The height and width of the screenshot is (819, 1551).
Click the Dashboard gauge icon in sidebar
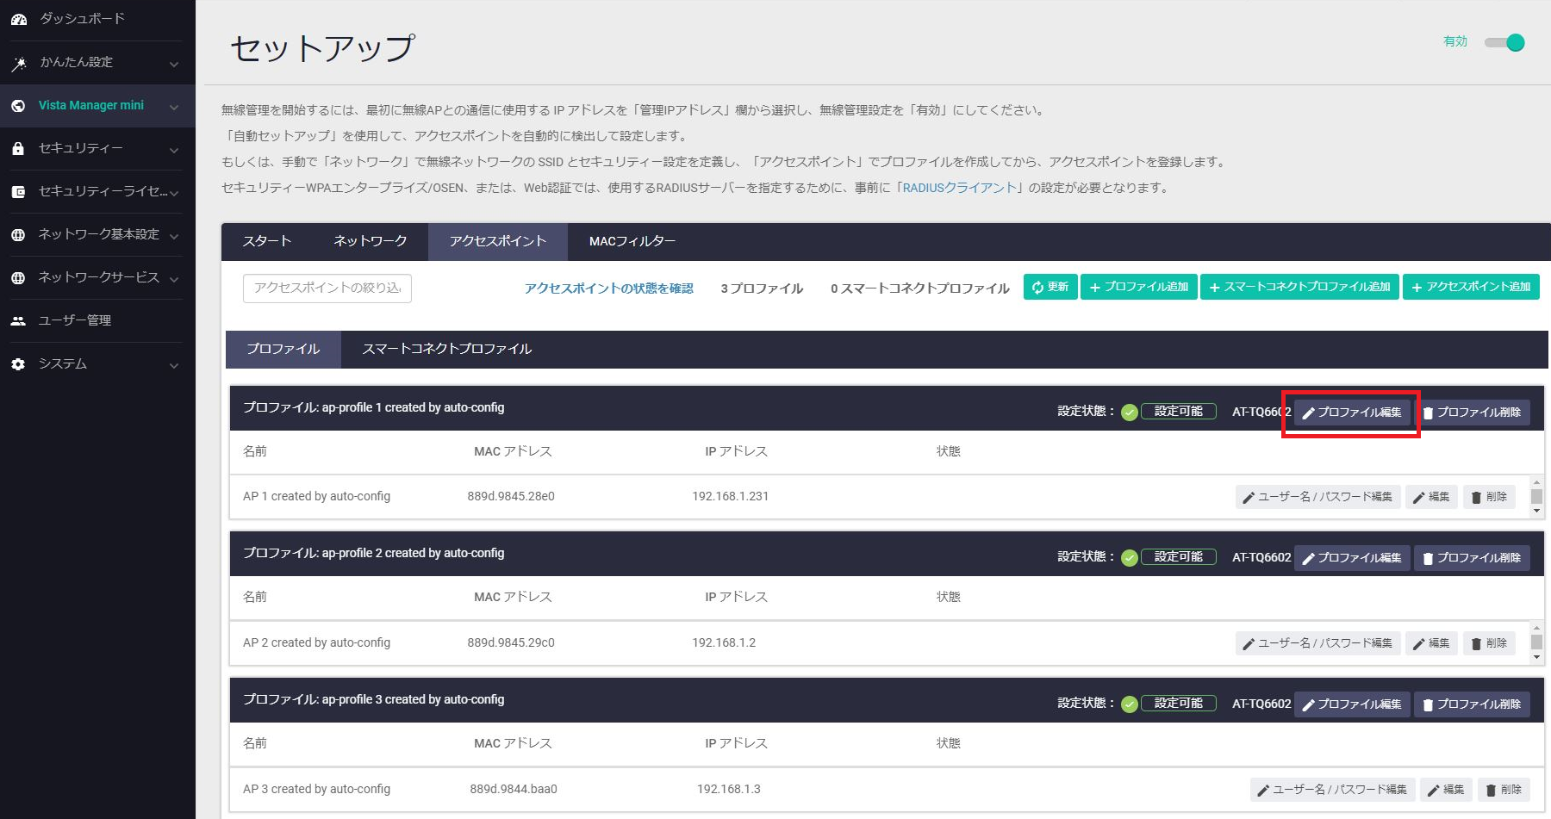point(18,19)
